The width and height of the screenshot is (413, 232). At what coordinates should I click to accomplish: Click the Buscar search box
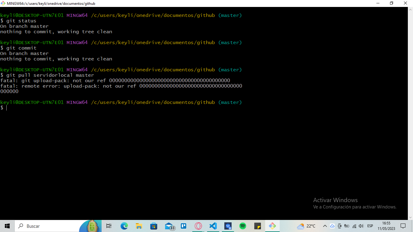tap(58, 226)
